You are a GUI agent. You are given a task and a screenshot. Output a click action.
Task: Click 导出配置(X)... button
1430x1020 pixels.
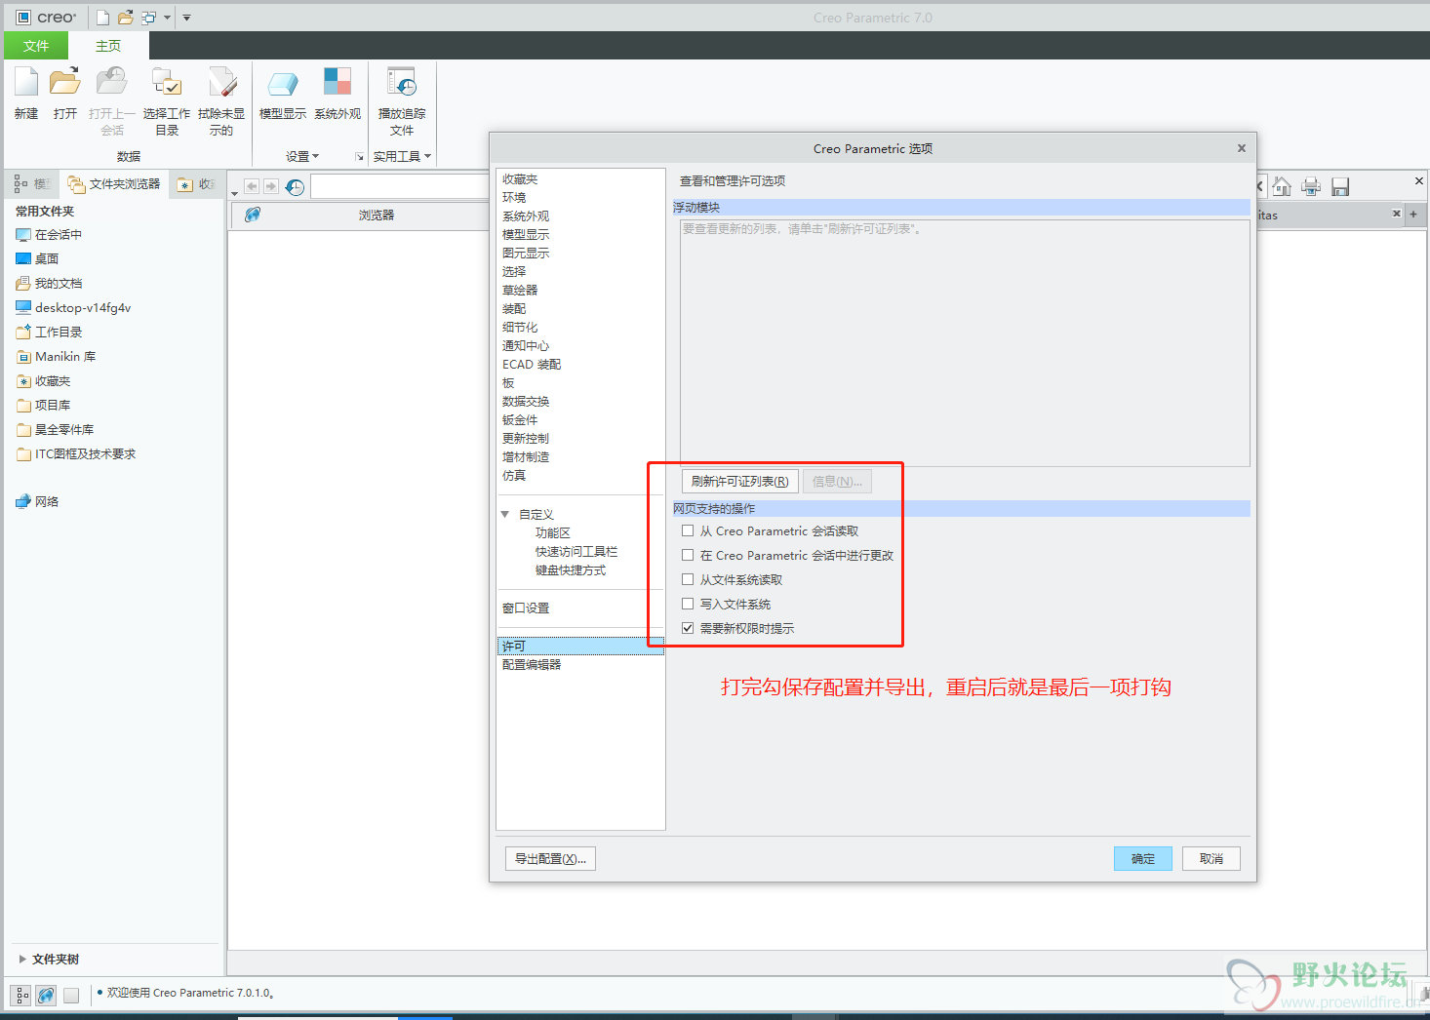[x=551, y=858]
